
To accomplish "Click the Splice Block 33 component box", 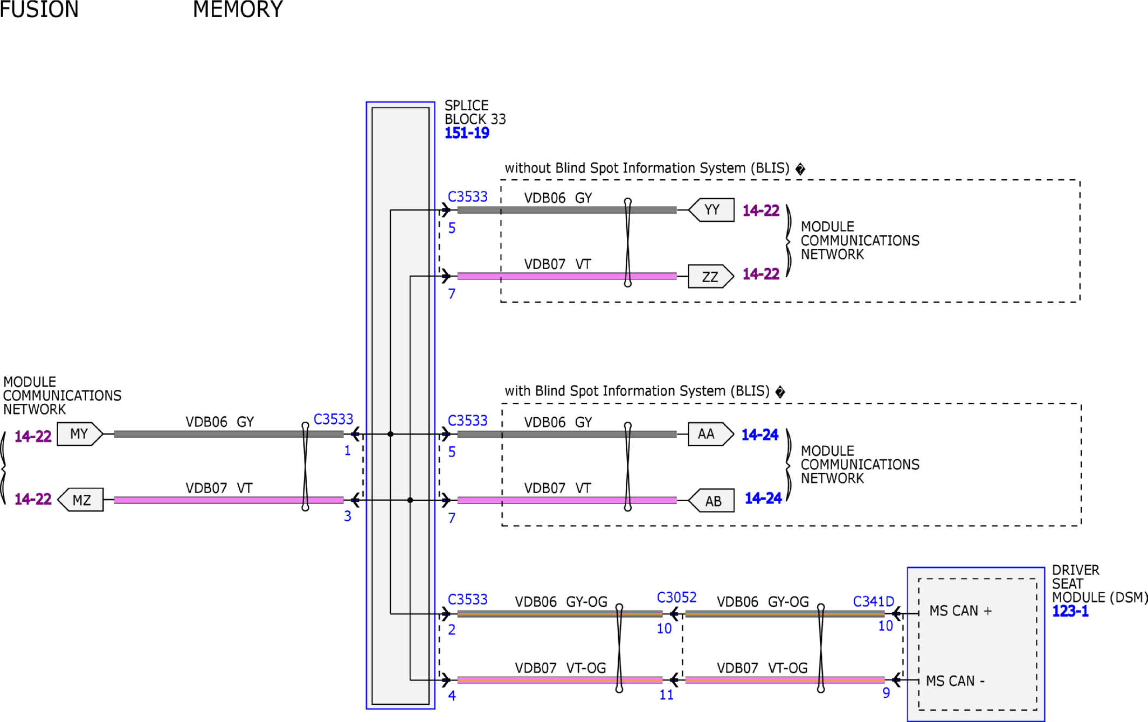I will click(400, 405).
